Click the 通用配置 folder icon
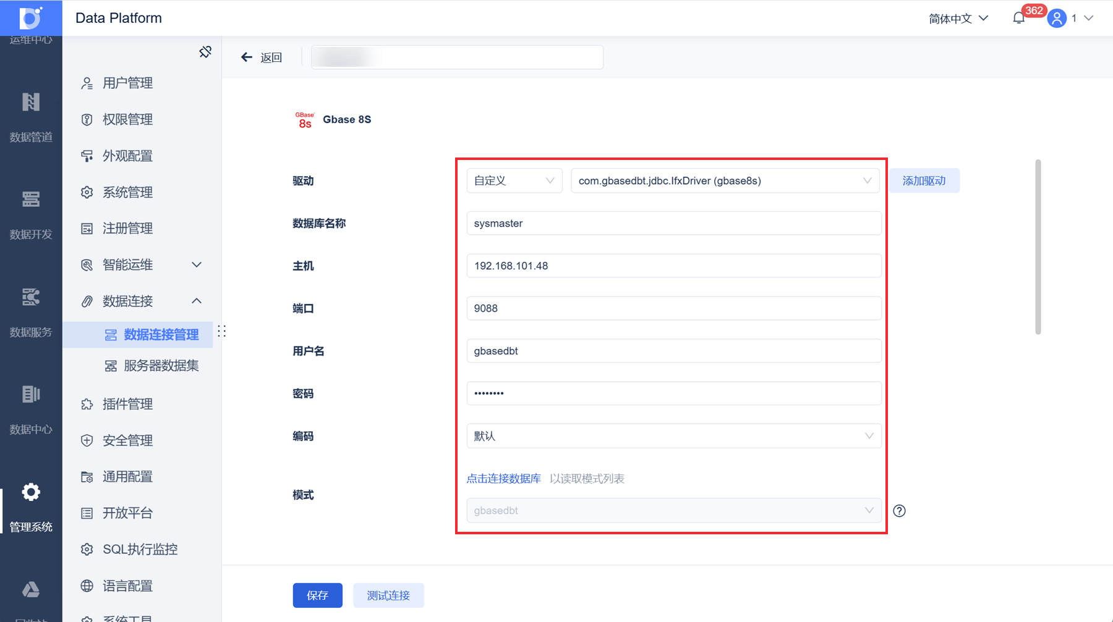The width and height of the screenshot is (1113, 622). (x=87, y=477)
